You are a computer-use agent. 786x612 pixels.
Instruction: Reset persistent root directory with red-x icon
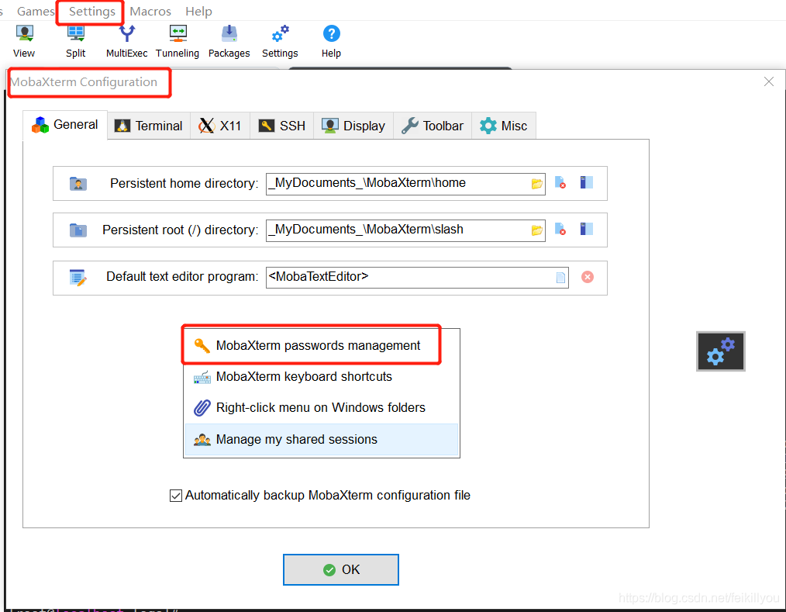(x=560, y=230)
